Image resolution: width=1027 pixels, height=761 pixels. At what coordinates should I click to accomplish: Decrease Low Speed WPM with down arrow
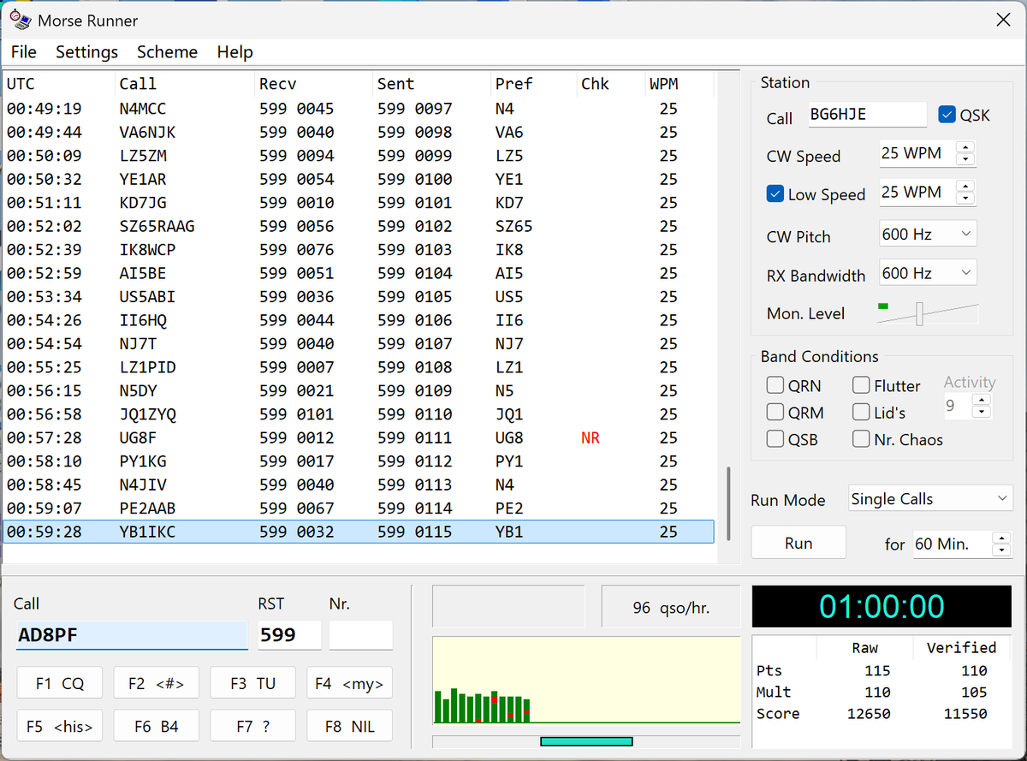(965, 198)
